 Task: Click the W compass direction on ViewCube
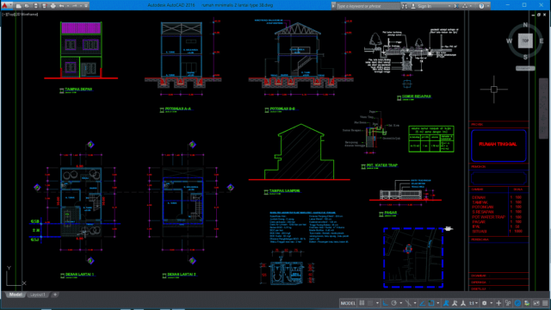click(x=509, y=41)
